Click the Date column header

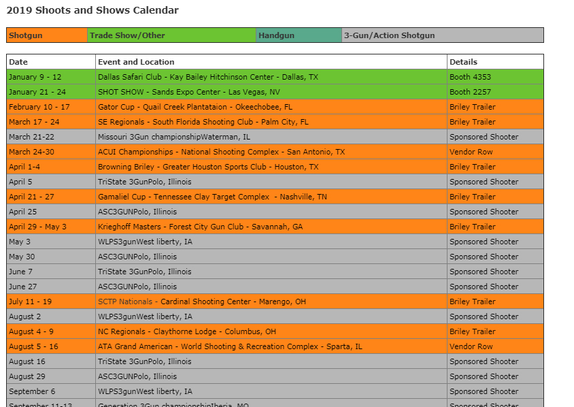51,62
